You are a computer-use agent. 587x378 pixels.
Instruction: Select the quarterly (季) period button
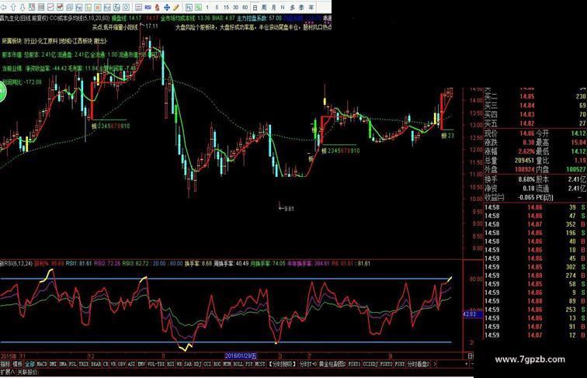click(301, 8)
